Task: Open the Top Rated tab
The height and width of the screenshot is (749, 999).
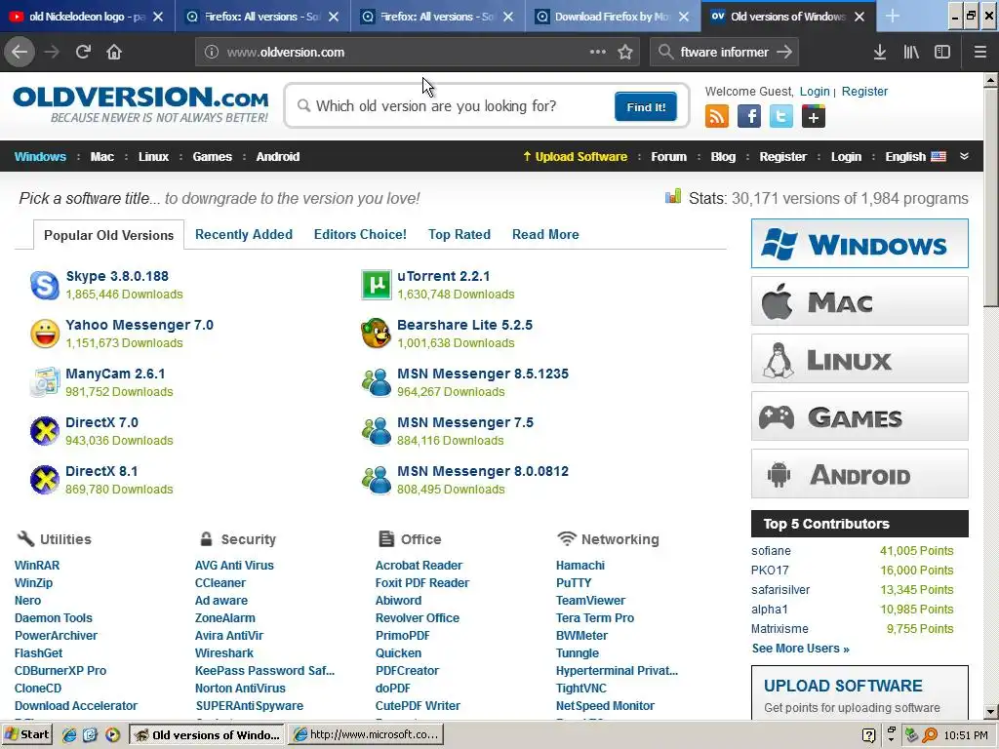Action: coord(460,234)
